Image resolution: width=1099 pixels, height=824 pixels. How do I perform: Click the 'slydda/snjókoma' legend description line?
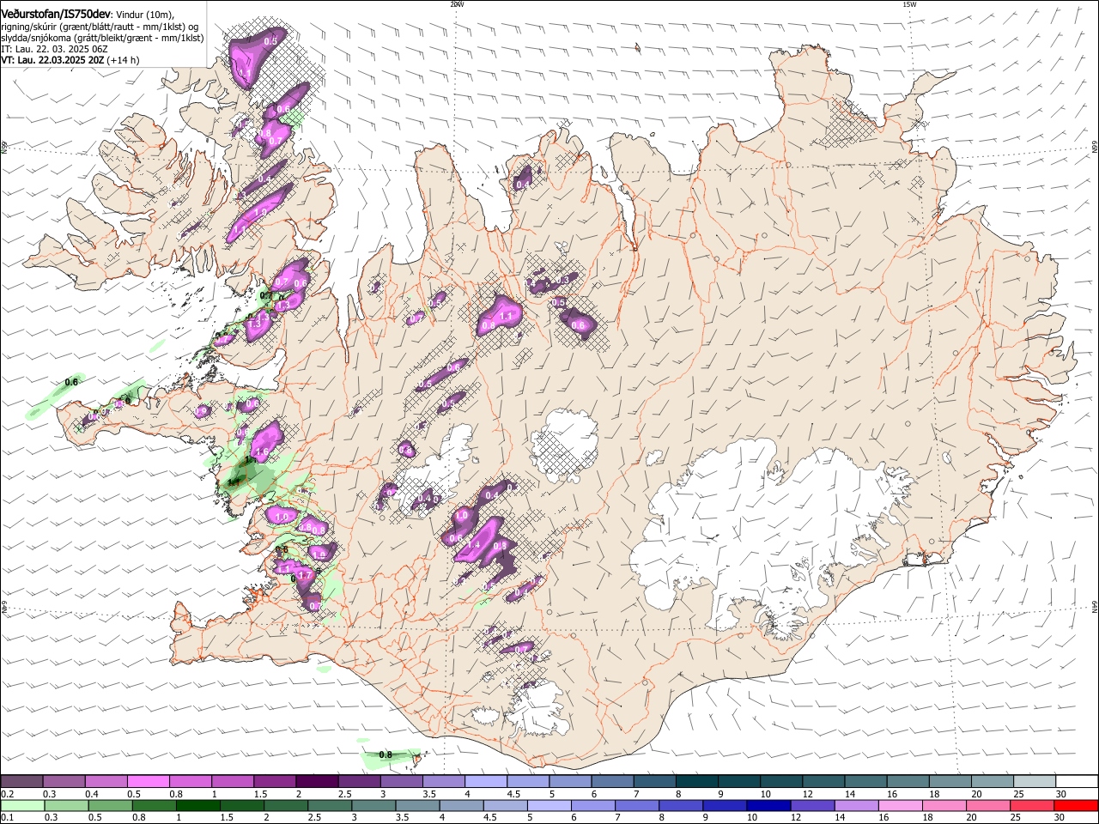pyautogui.click(x=102, y=38)
